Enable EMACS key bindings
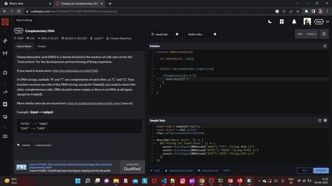This screenshot has height=186, width=332. coord(311,34)
